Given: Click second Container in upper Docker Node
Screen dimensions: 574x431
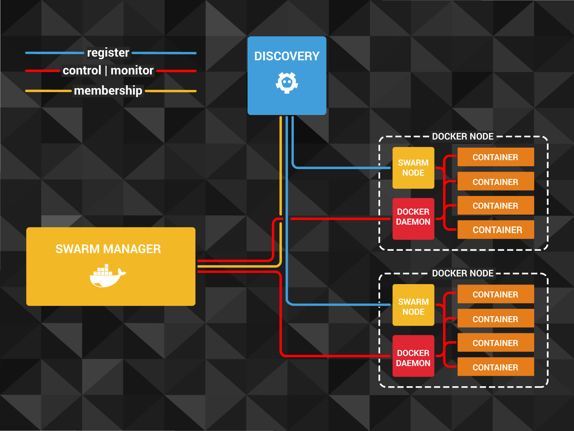Looking at the screenshot, I should point(495,181).
